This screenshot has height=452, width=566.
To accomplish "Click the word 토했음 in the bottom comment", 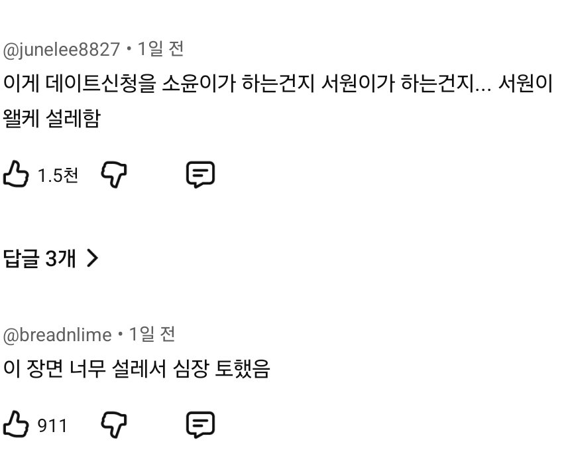I will [242, 368].
